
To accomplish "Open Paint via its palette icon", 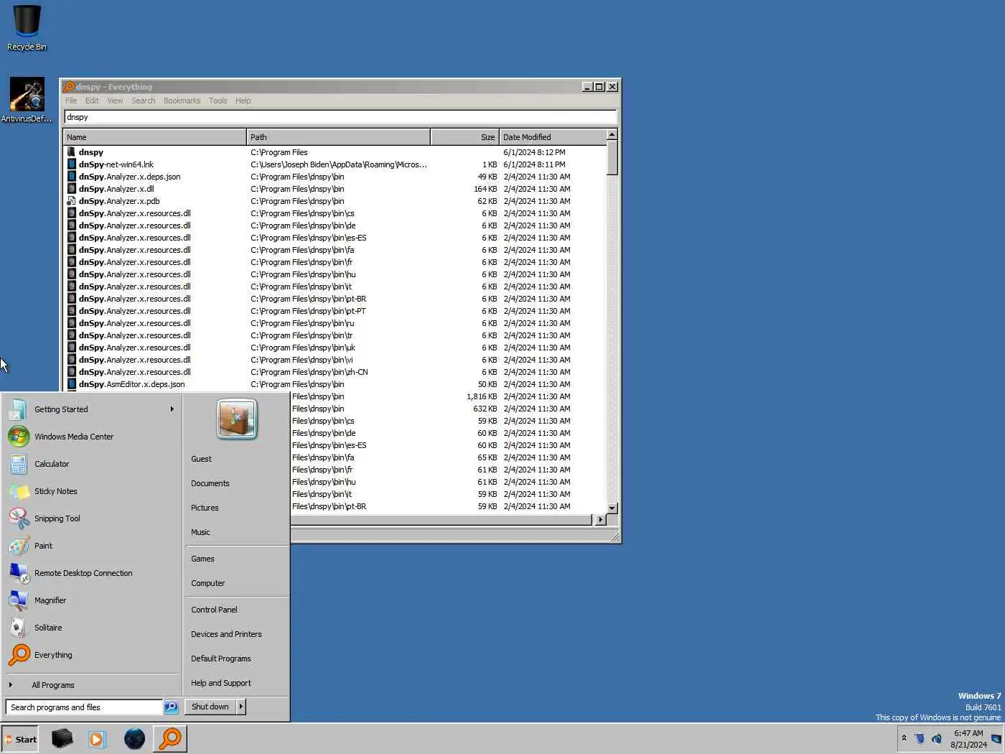I will pyautogui.click(x=19, y=546).
